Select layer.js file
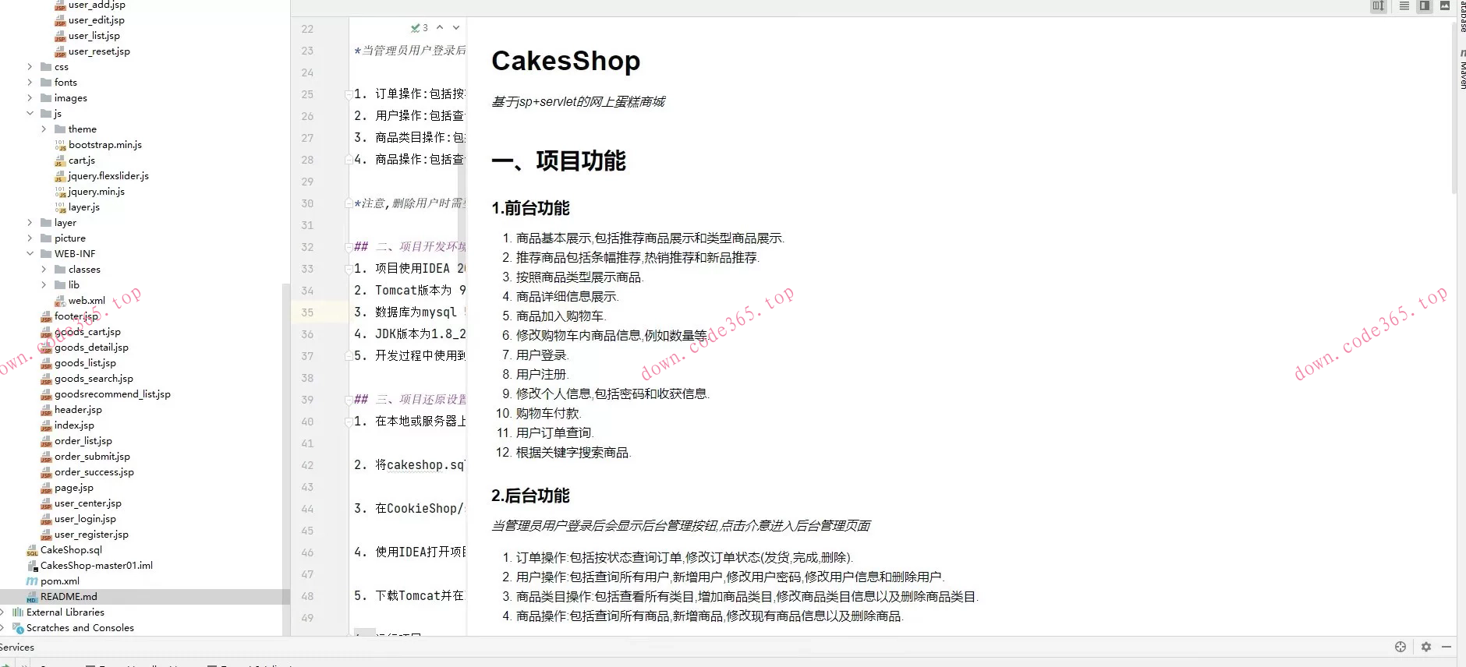 [x=83, y=207]
